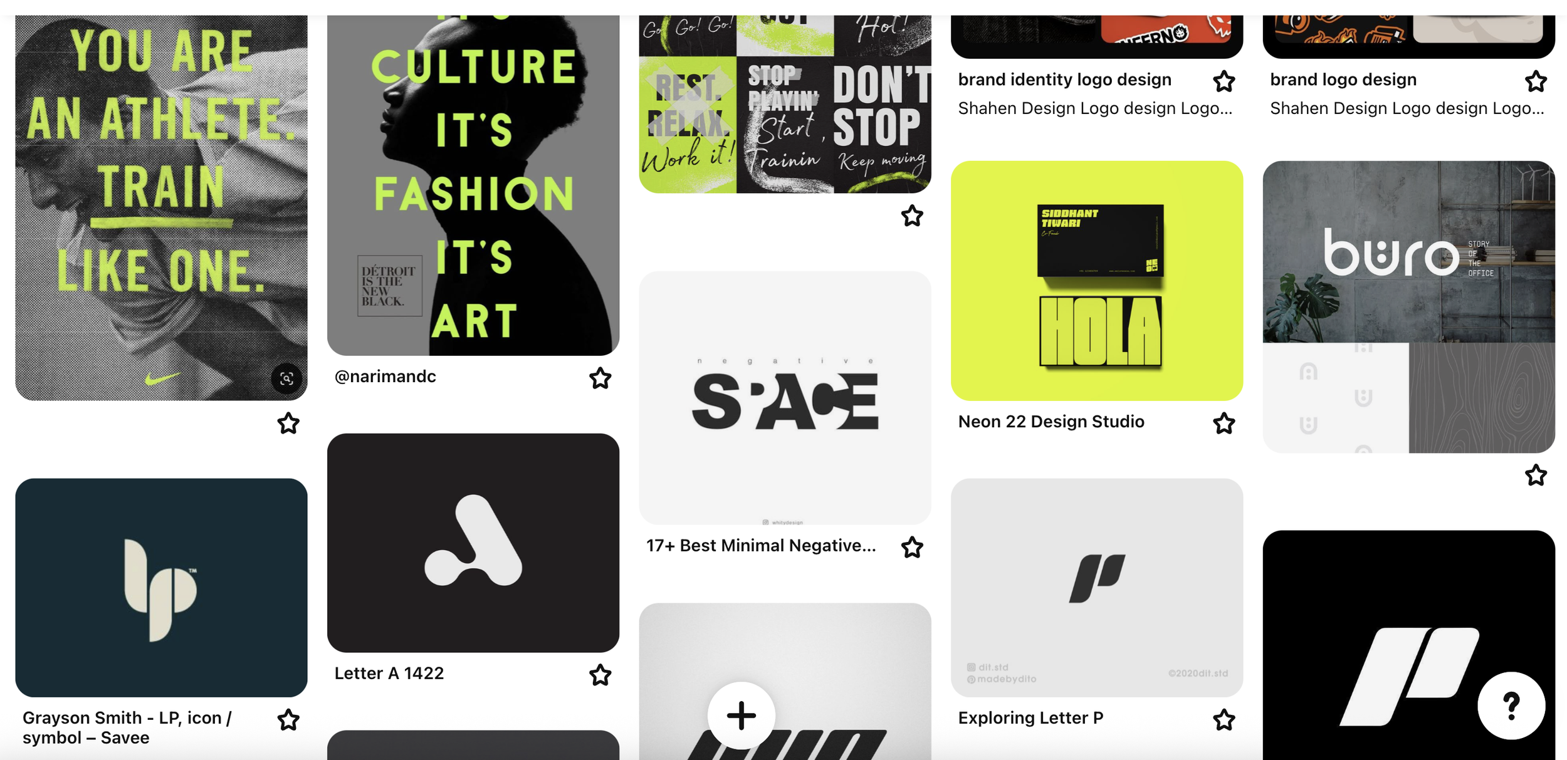Open the Exploring Letter P title link
Viewport: 1567px width, 760px height.
[1030, 718]
